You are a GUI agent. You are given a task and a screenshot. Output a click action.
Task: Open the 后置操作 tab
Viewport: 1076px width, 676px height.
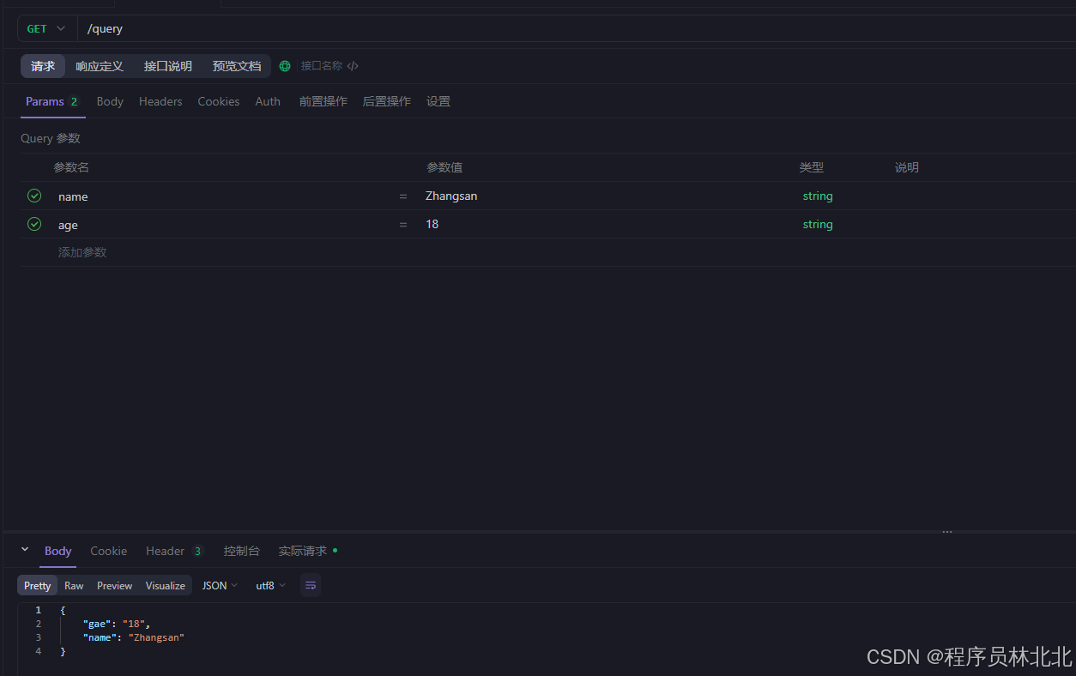click(x=387, y=101)
